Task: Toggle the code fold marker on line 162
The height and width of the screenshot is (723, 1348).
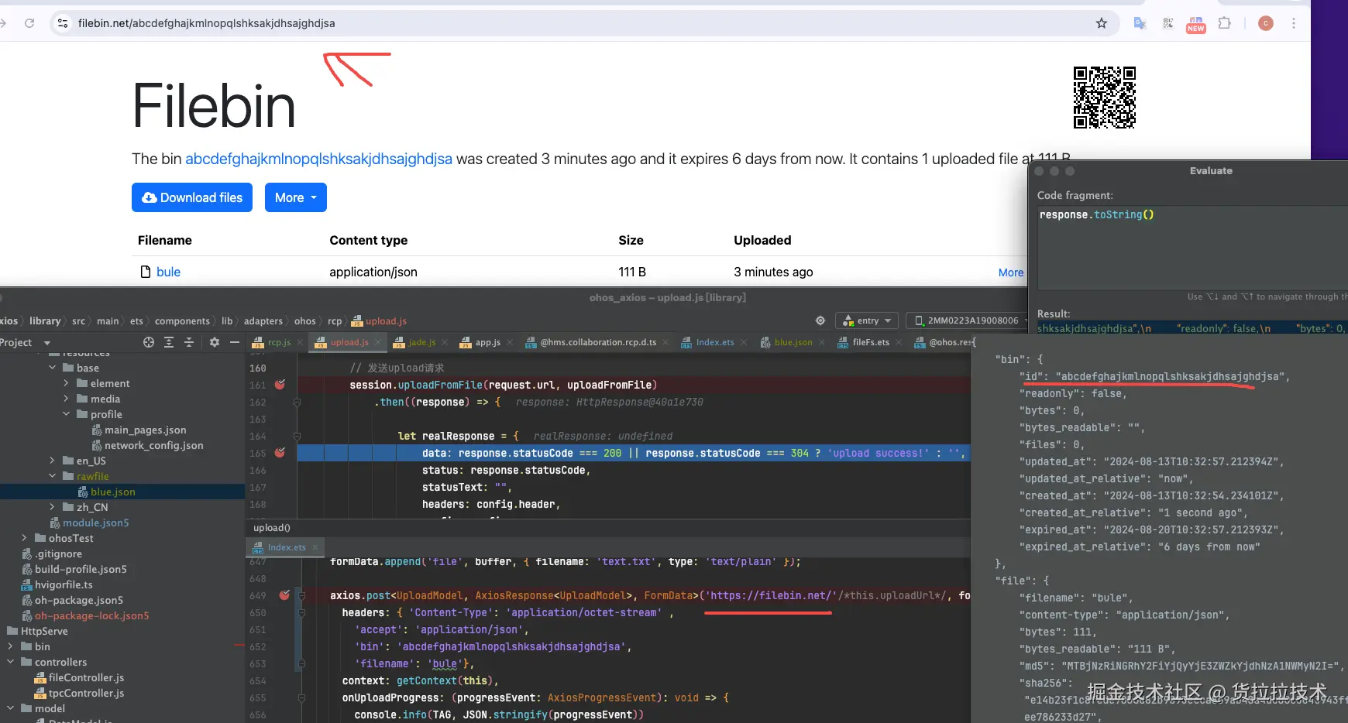Action: pos(297,402)
